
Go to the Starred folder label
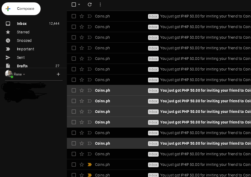click(x=23, y=32)
